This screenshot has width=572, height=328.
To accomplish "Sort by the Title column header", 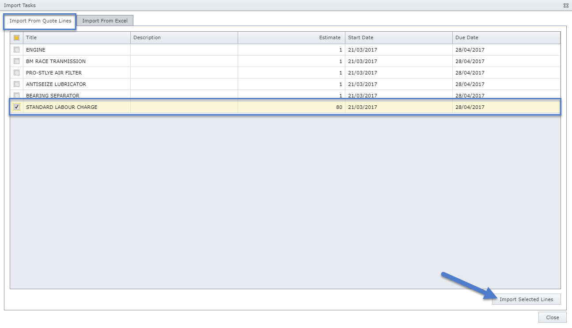I will click(77, 38).
